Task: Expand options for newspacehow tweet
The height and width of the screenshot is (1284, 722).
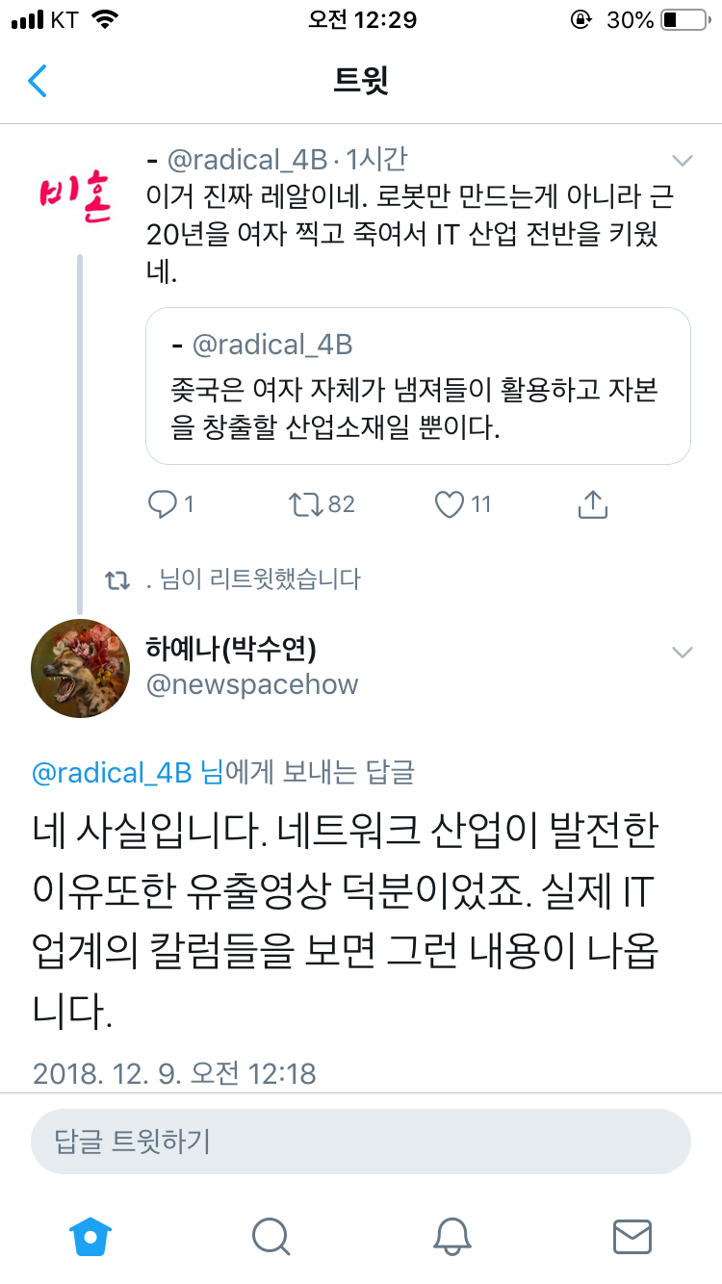Action: tap(682, 653)
